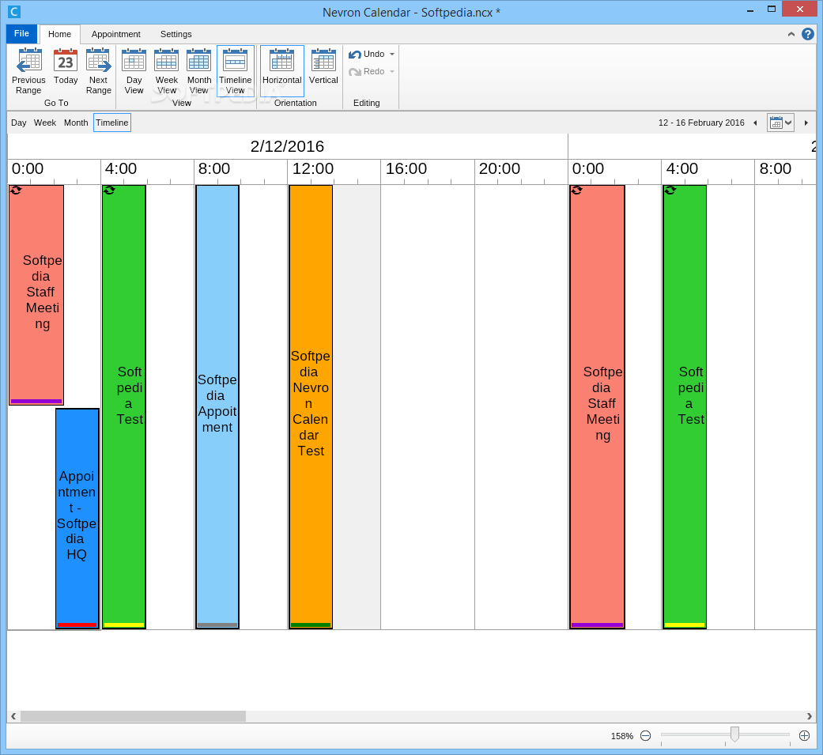This screenshot has height=755, width=823.
Task: Select the second-day red Softpedia Staff Meeting
Action: 598,407
